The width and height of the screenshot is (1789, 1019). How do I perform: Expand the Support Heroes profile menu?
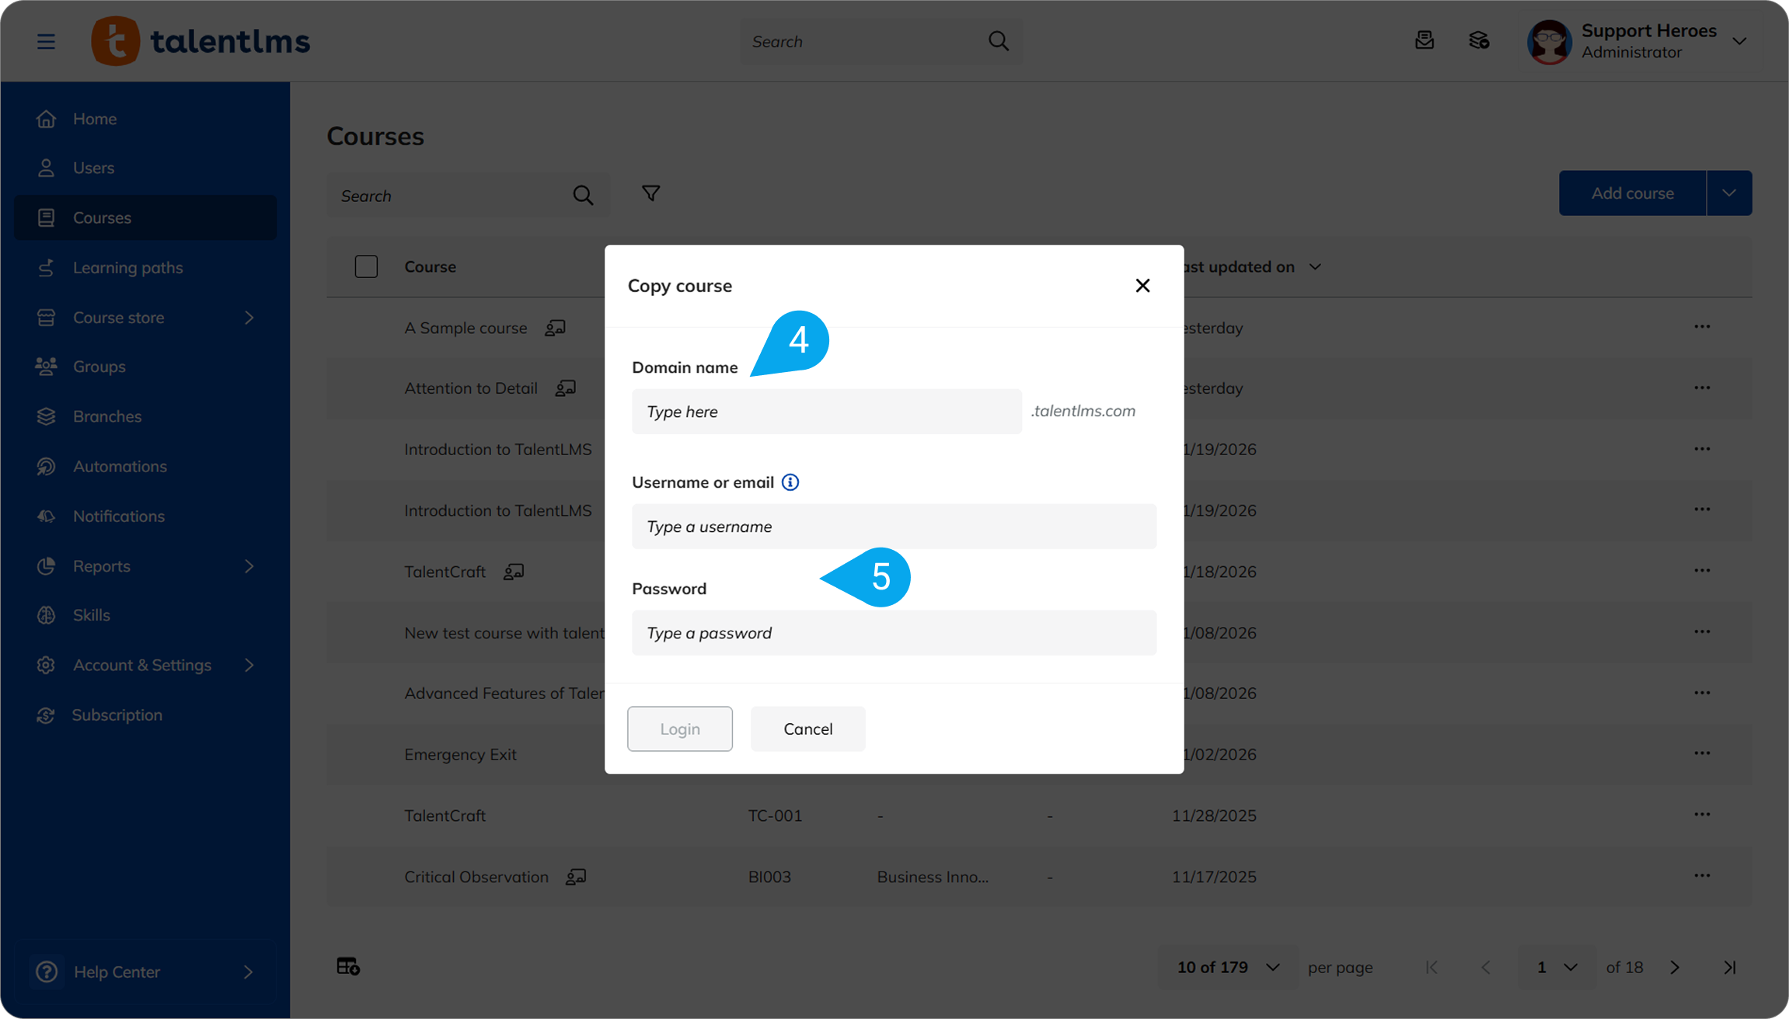coord(1739,41)
